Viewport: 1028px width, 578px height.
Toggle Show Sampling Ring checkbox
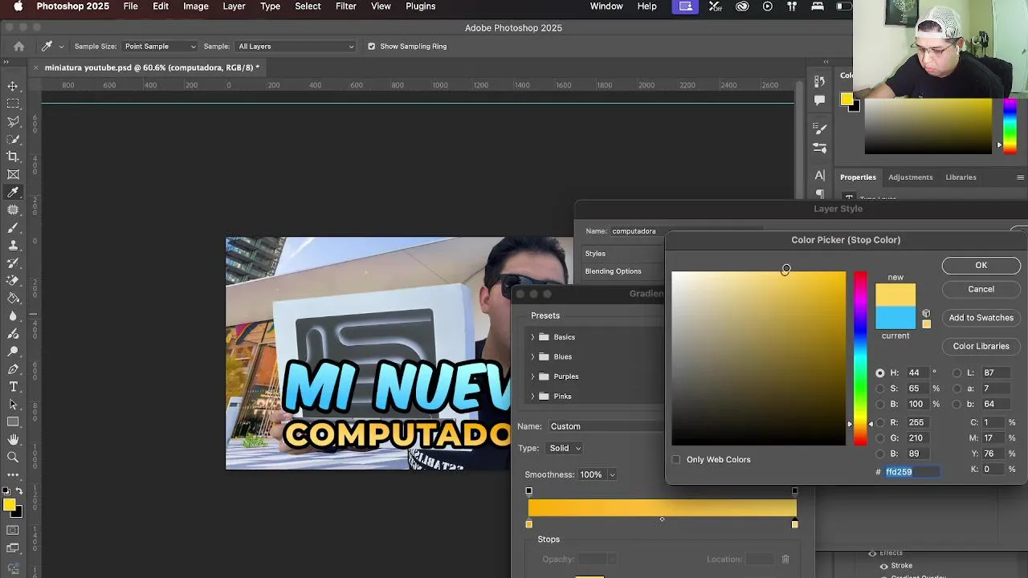(371, 47)
